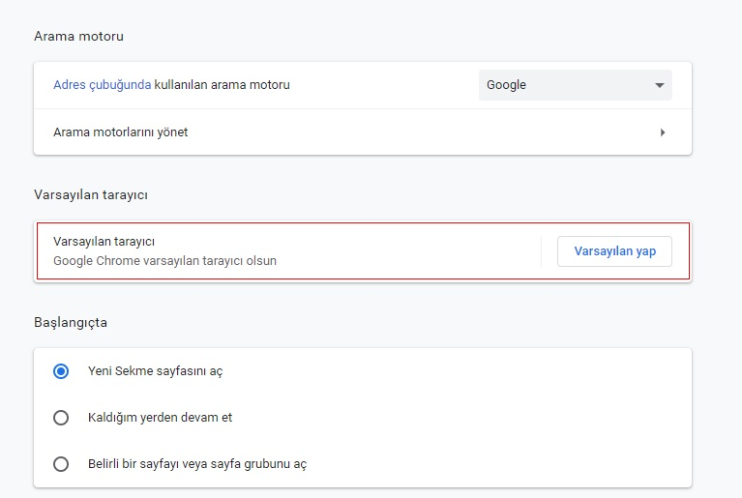742x498 pixels.
Task: Expand the arrow next to Arama motorlarını yönet
Action: (663, 132)
